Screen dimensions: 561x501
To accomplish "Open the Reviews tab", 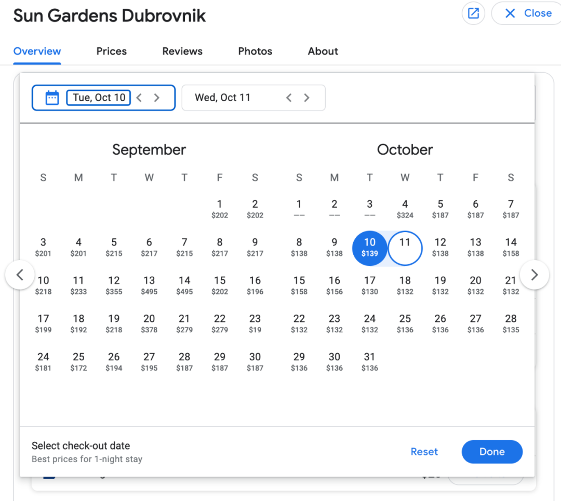I will point(182,51).
